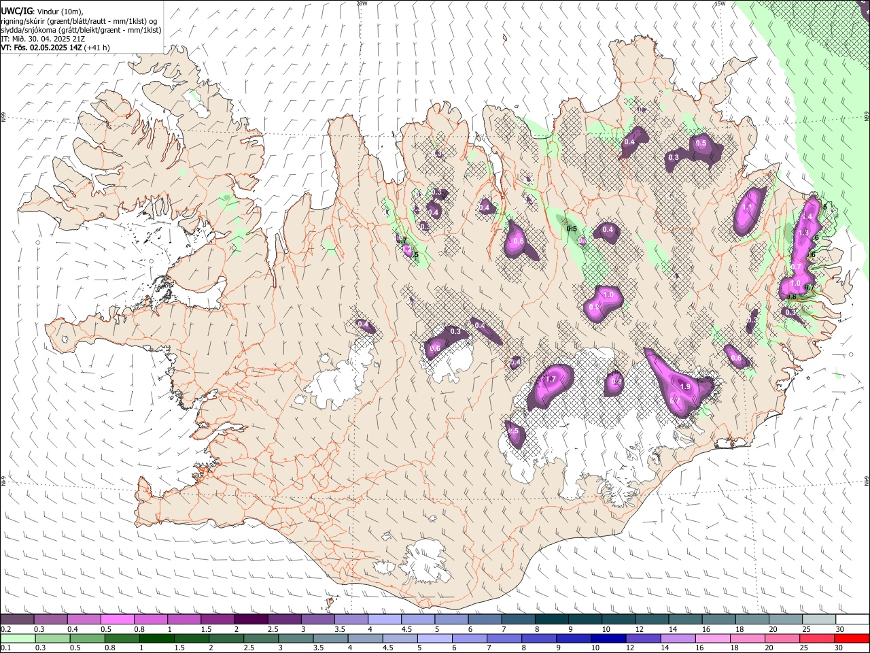Select the dark purple 2 swatch, upper legend row
This screenshot has height=653, width=870.
(251, 620)
